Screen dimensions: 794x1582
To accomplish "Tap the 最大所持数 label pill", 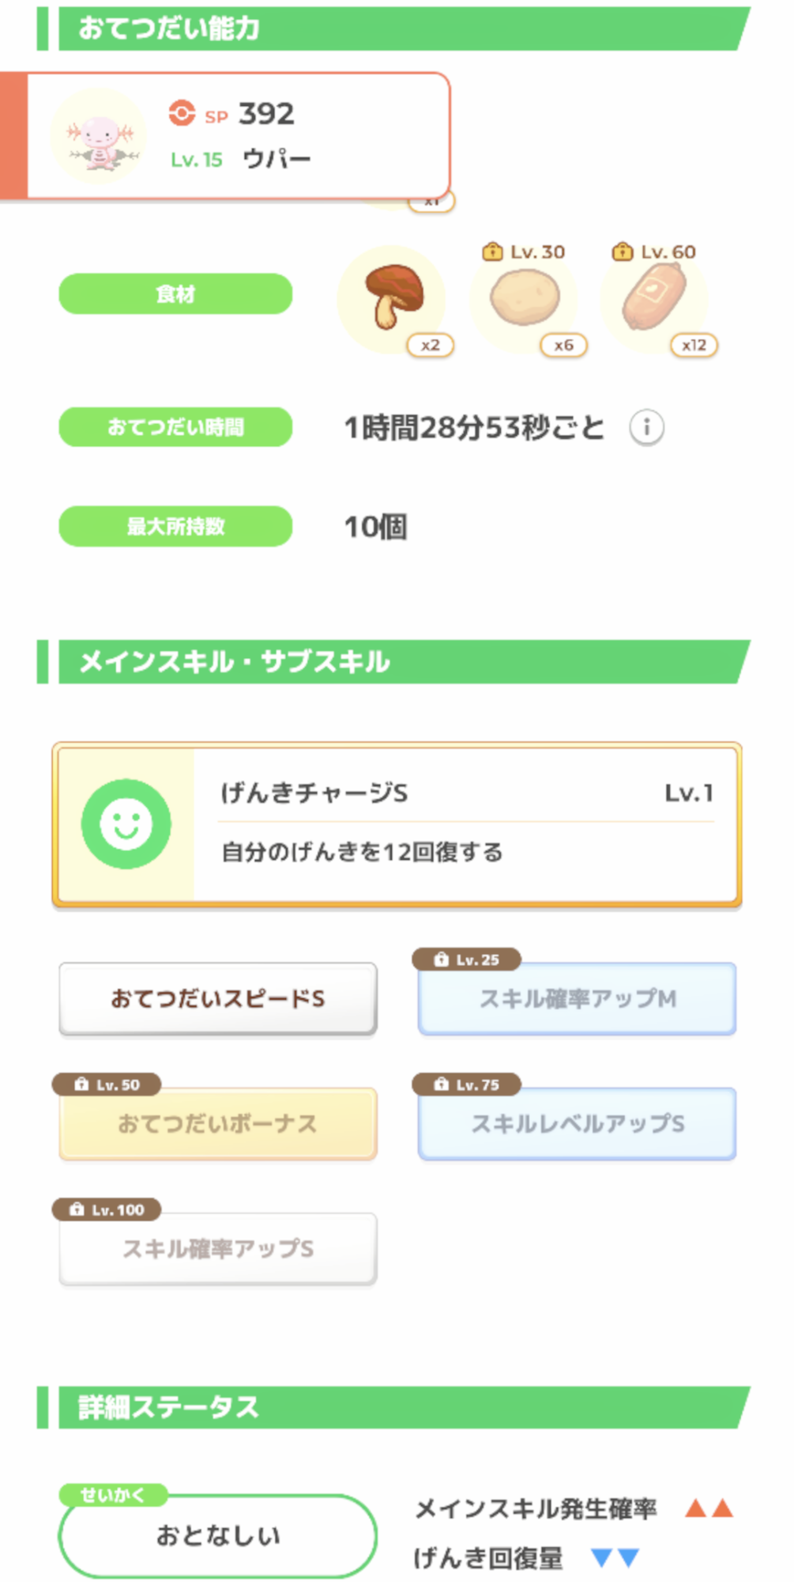I will (x=175, y=526).
